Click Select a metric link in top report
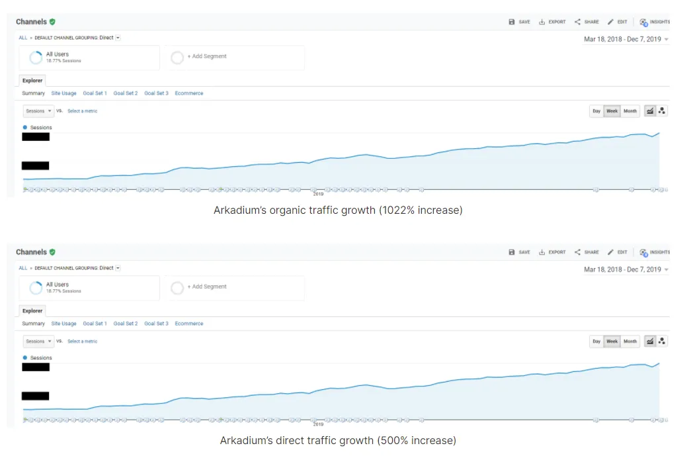The width and height of the screenshot is (691, 456). (x=83, y=111)
